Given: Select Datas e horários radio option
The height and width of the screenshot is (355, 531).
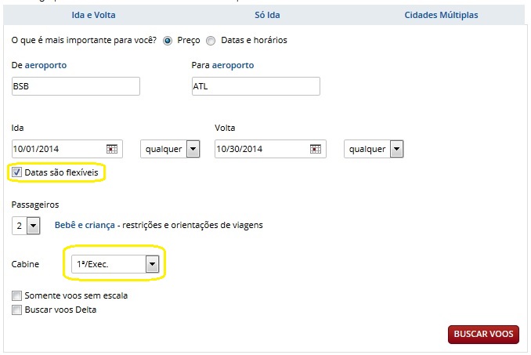Looking at the screenshot, I should point(211,40).
